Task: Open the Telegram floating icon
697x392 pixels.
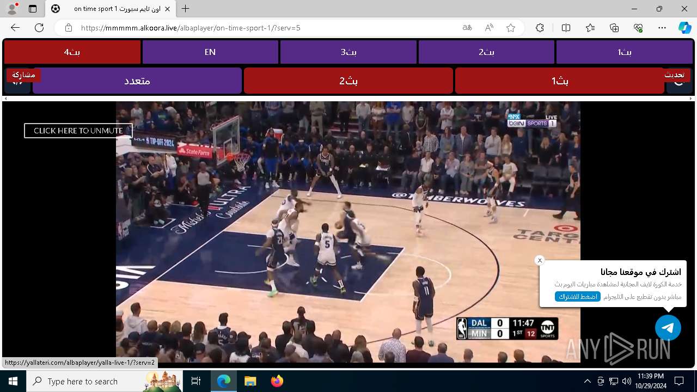Action: coord(668,328)
